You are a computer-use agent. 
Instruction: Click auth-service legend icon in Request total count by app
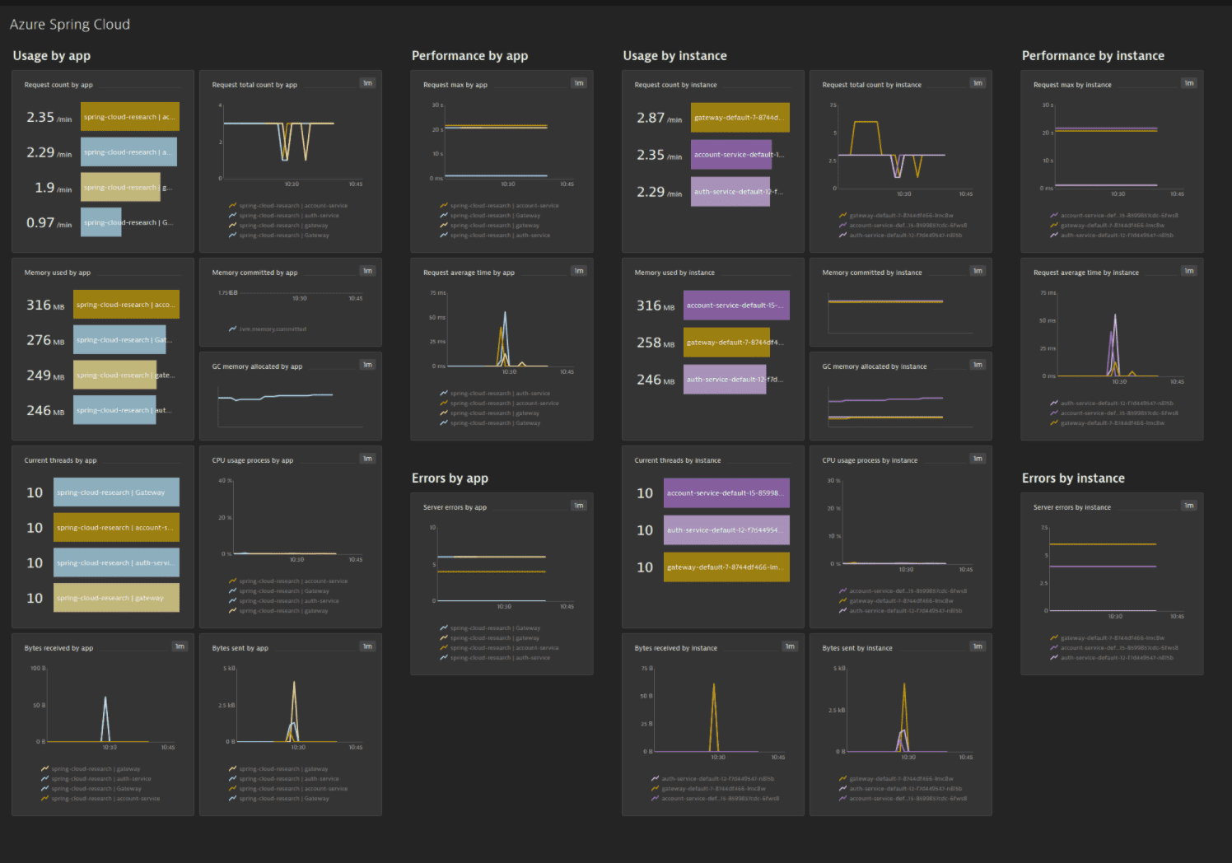[x=233, y=216]
